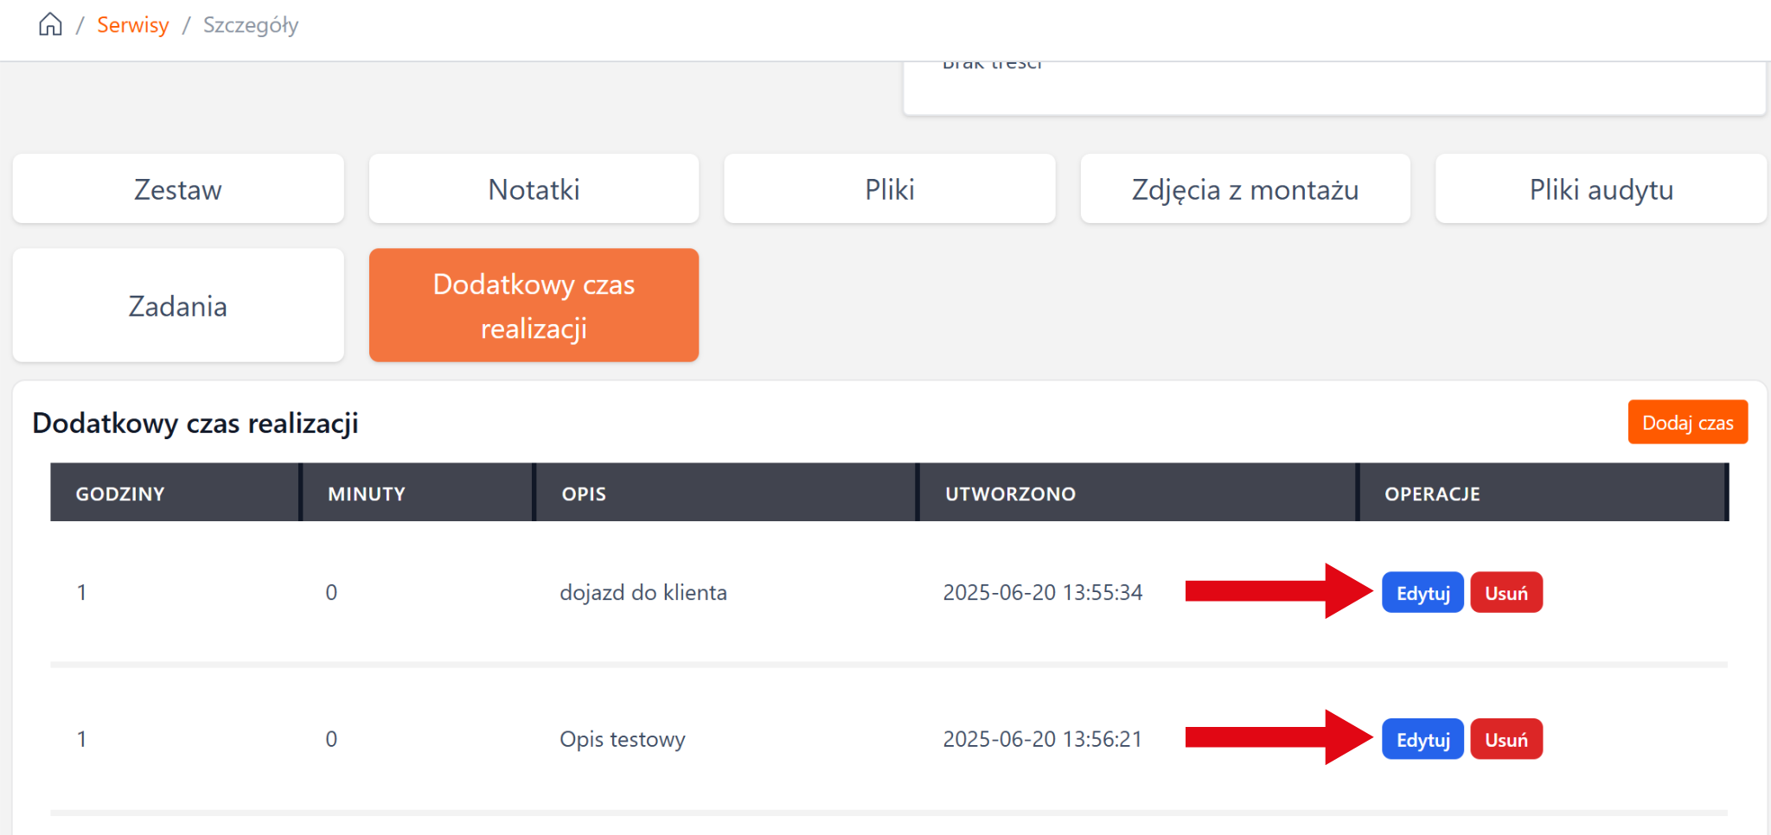Edit the 'dojazd do klienta' entry
Viewport: 1771px width, 835px height.
tap(1422, 593)
